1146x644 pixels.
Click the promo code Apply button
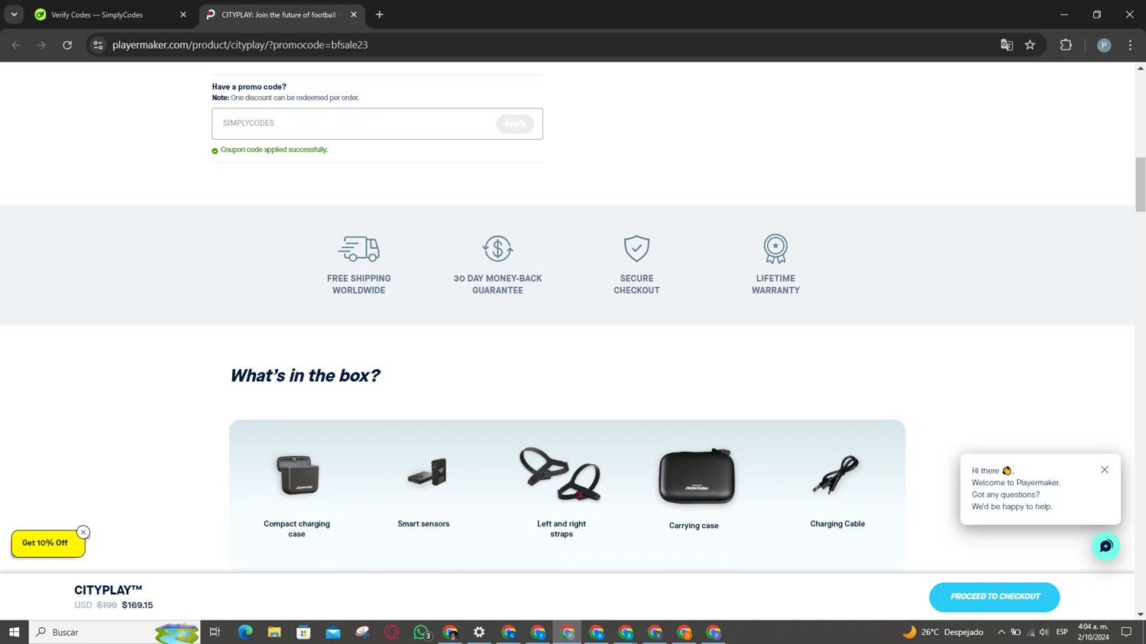515,124
